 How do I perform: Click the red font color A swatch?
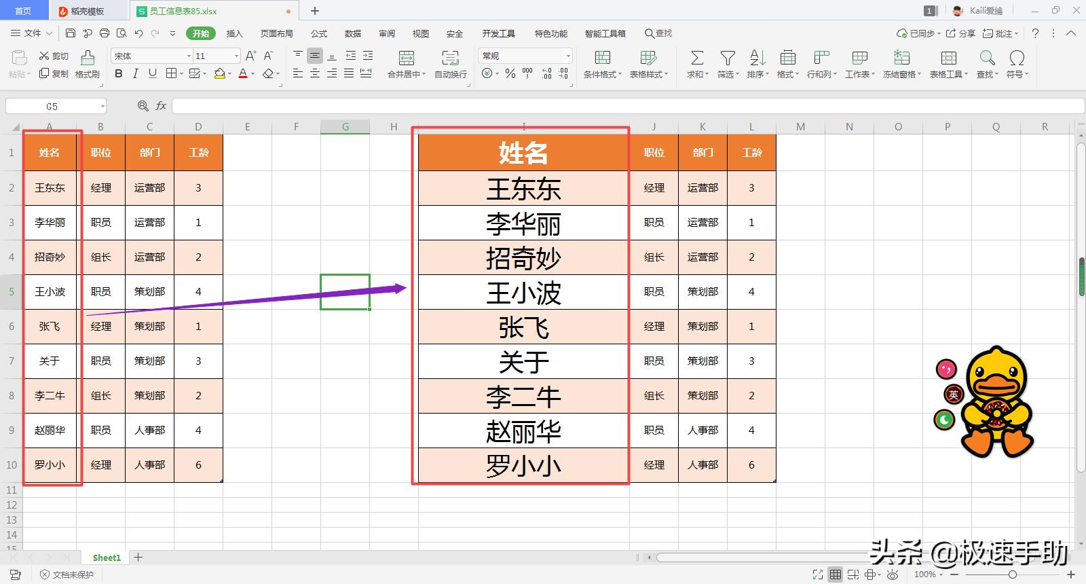click(x=243, y=73)
